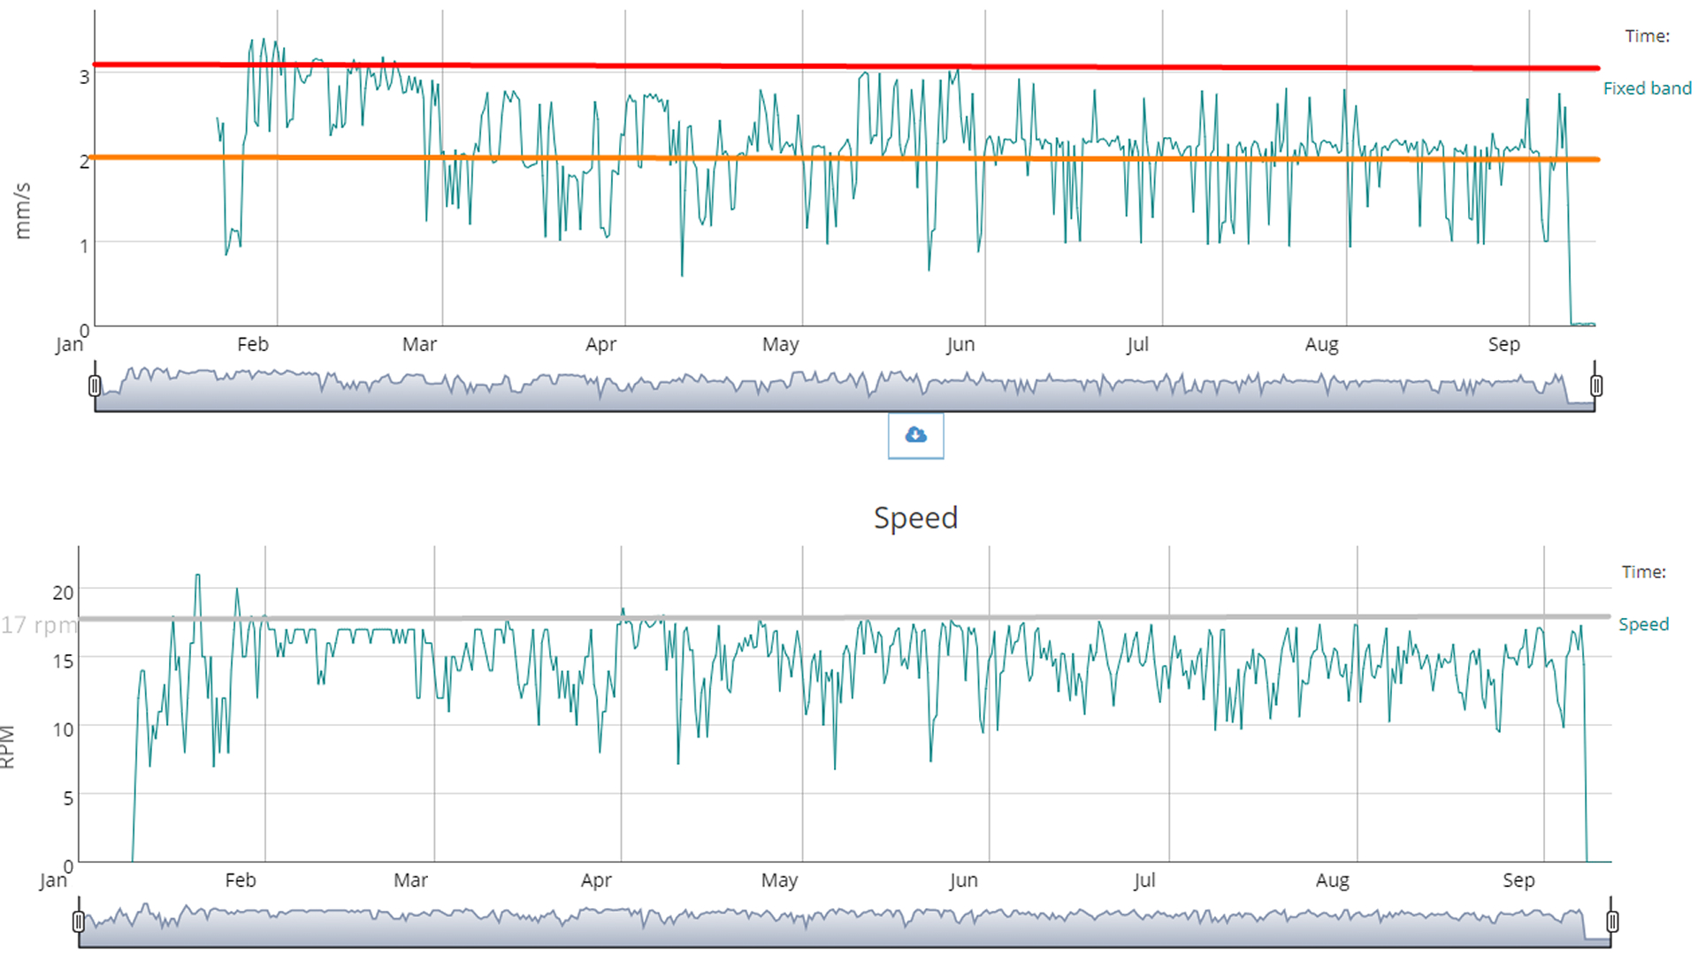Click left handle of Speed chart range slider
This screenshot has width=1698, height=955.
point(79,922)
